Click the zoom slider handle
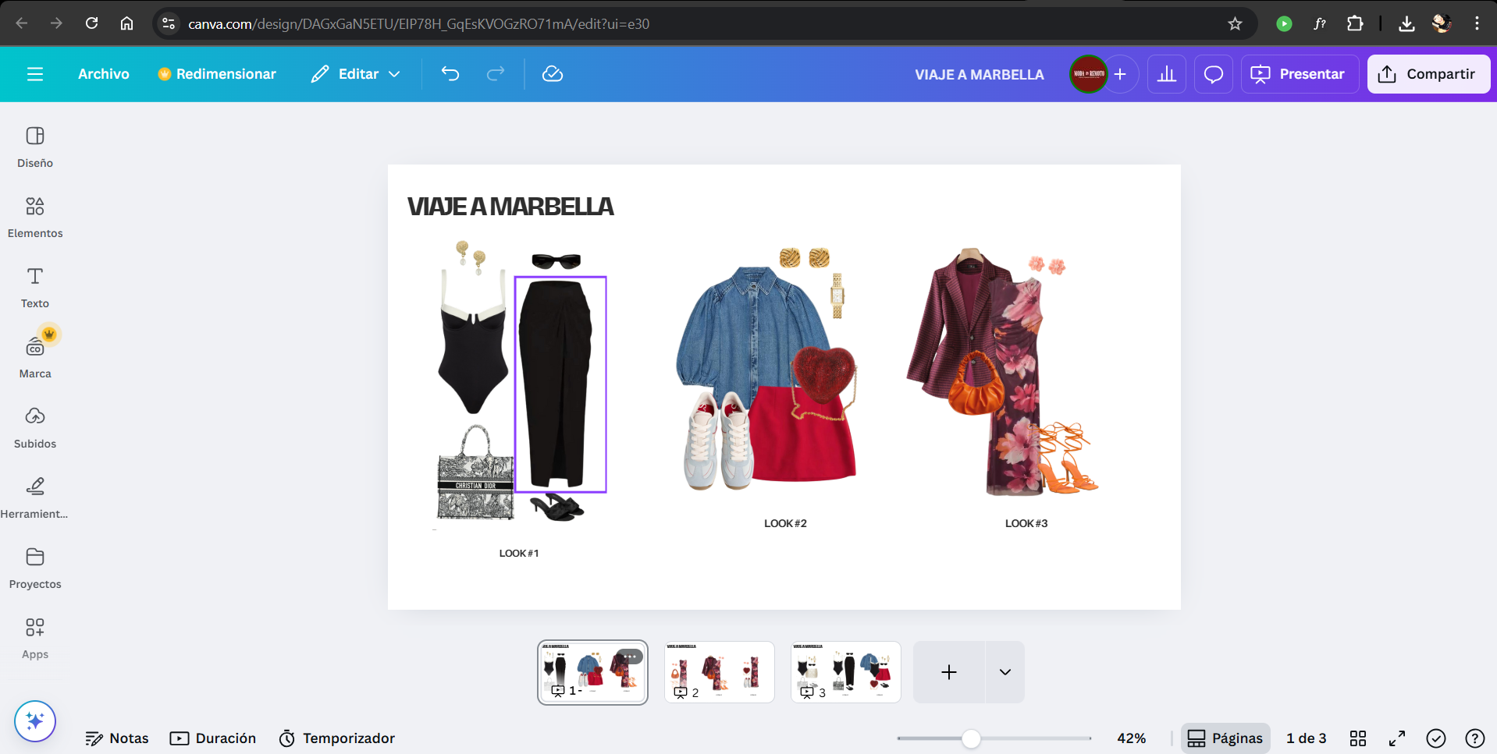This screenshot has height=754, width=1497. click(x=971, y=738)
